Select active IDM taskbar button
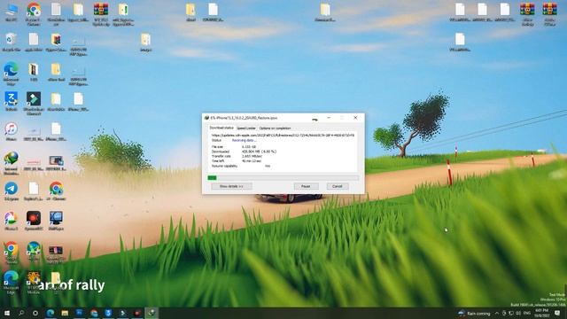Image resolution: width=567 pixels, height=319 pixels. (151, 313)
